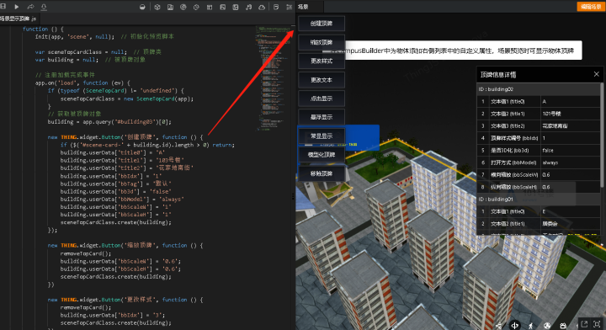Image resolution: width=606 pixels, height=330 pixels.
Task: Click the download icon in the toolbar
Action: tap(44, 7)
